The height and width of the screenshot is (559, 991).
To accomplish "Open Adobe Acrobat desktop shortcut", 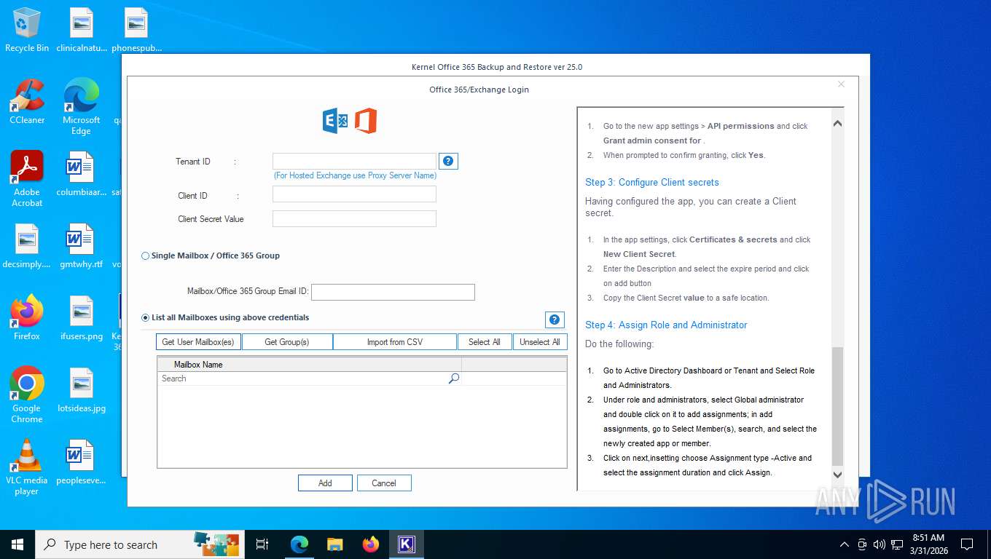I will pos(27,179).
